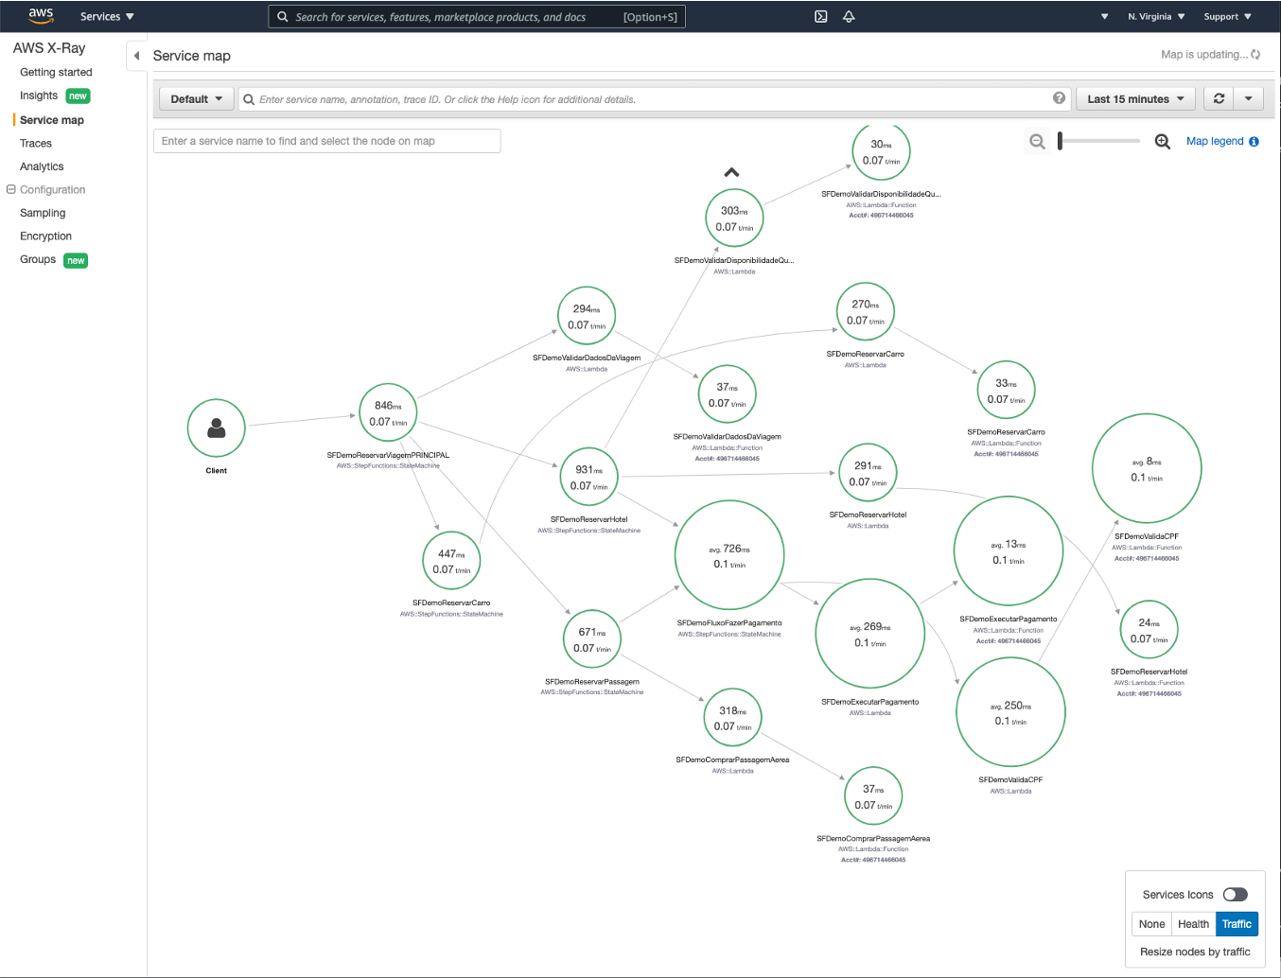Select the SFDemoValidarDisponibilidade 303ms Lambda node
Image resolution: width=1281 pixels, height=978 pixels.
(x=734, y=218)
